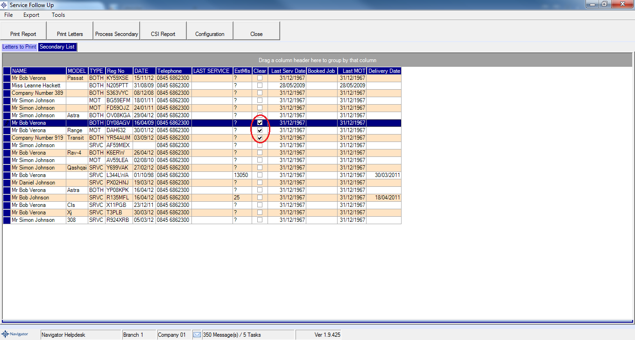Sort by the TYPE column header

97,71
